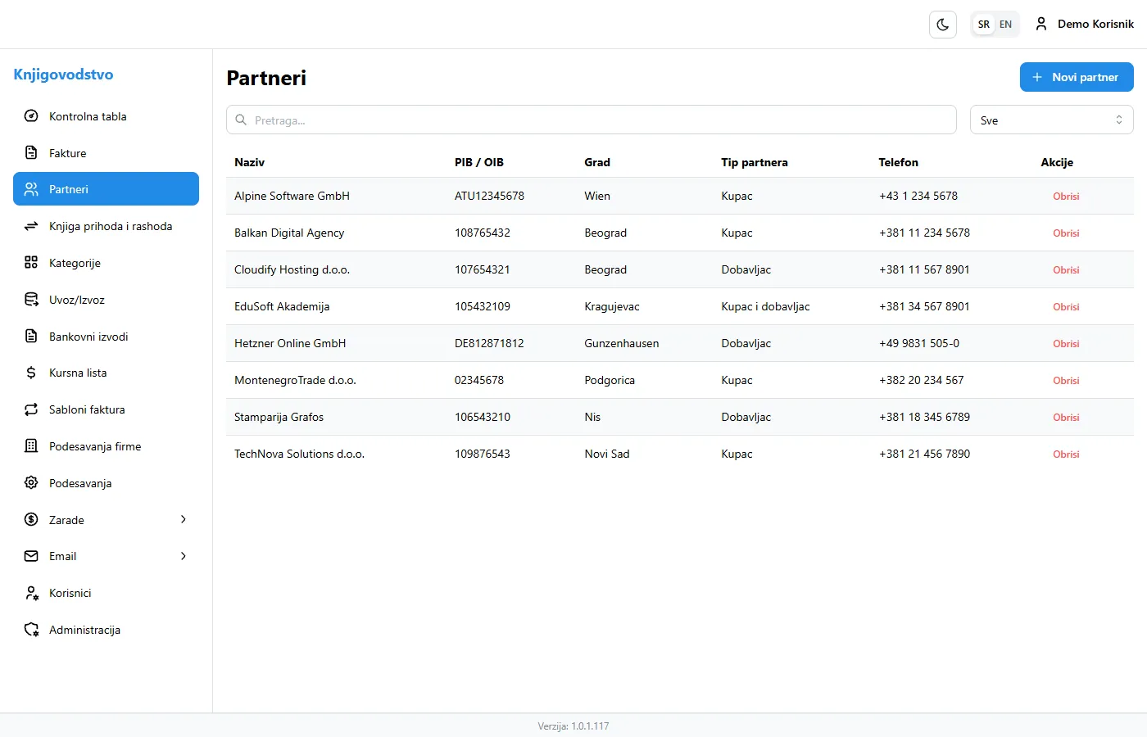Open Fakture via its invoice icon
The width and height of the screenshot is (1147, 737).
(x=30, y=153)
